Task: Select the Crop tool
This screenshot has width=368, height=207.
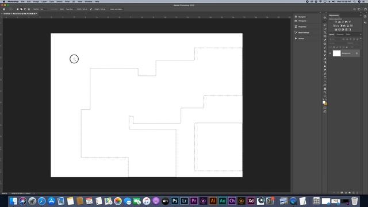Action: 325,32
